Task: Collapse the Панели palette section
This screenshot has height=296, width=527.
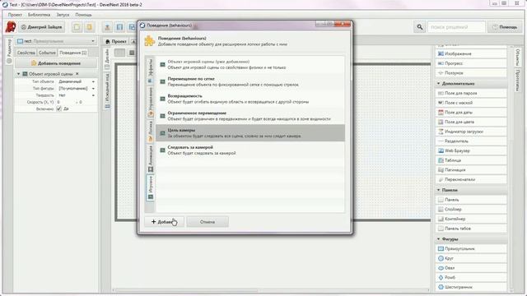Action: [438, 190]
